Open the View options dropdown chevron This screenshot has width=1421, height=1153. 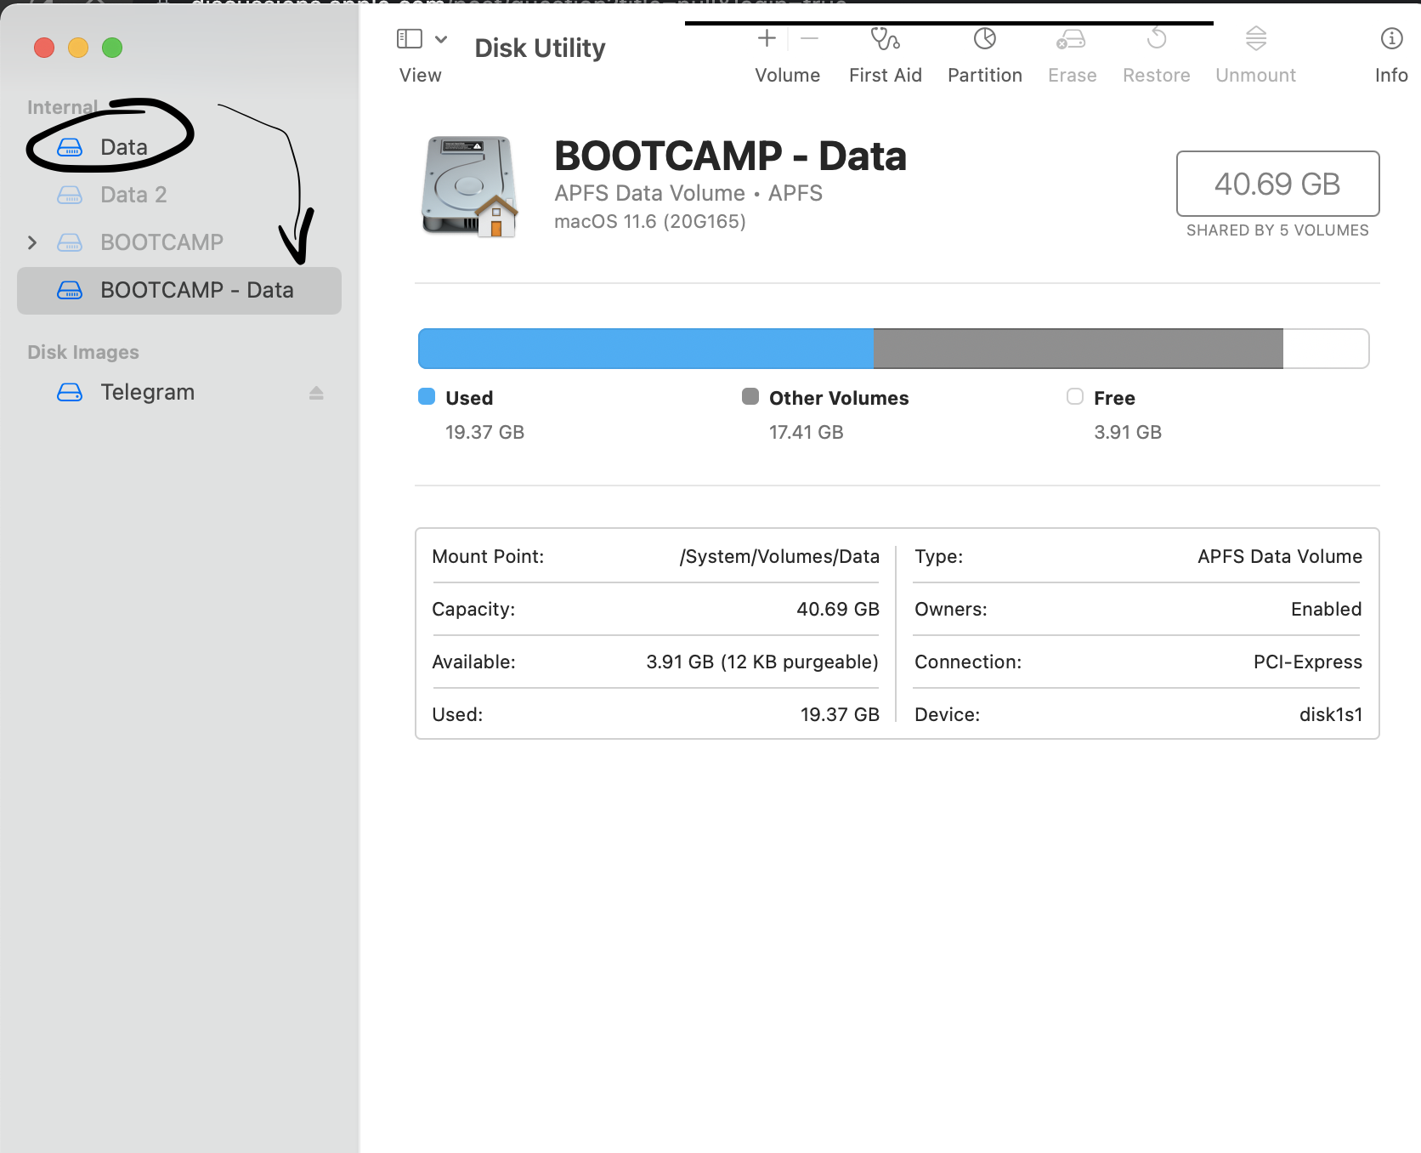(x=440, y=39)
